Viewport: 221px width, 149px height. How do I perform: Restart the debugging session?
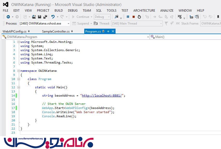[x=139, y=17]
